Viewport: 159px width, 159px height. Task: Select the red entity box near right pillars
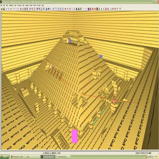tap(114, 101)
